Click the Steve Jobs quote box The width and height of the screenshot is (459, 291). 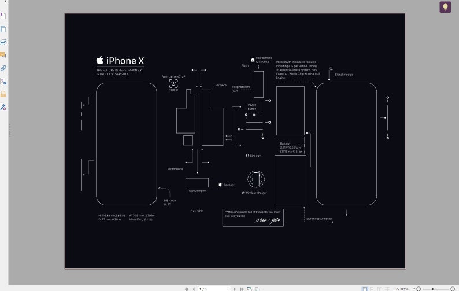[253, 218]
